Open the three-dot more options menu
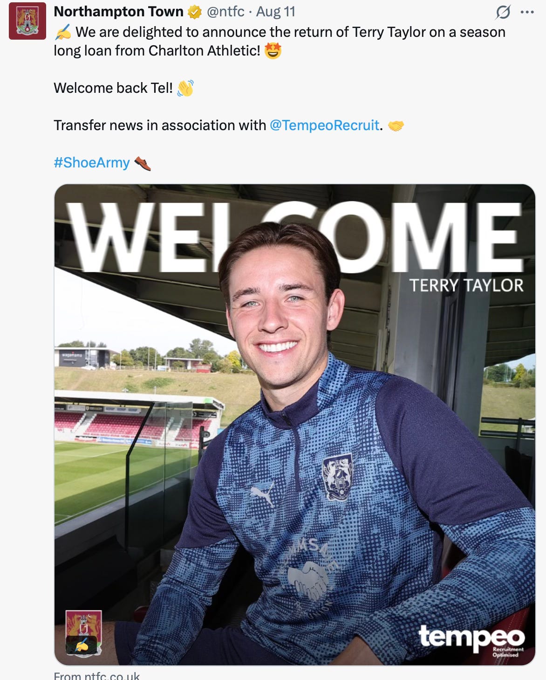The height and width of the screenshot is (680, 546). [x=527, y=12]
